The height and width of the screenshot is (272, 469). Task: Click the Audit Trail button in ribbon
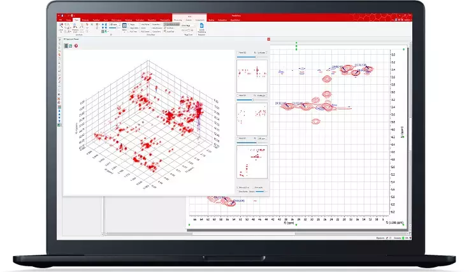[x=169, y=31]
